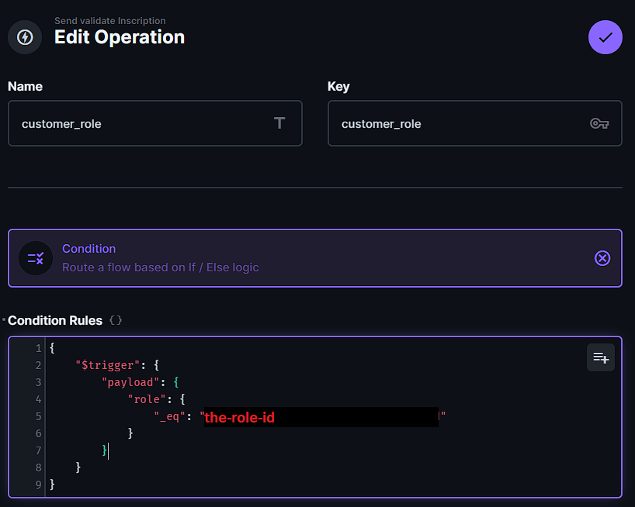635x507 pixels.
Task: Click the "_eq" operator on line 5
Action: click(x=169, y=417)
